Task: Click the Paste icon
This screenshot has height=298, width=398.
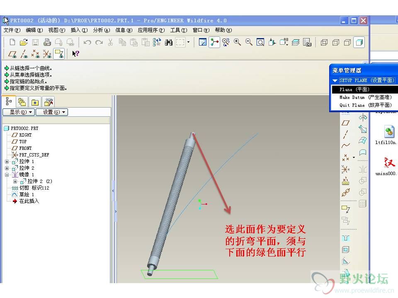Action: [x=134, y=42]
